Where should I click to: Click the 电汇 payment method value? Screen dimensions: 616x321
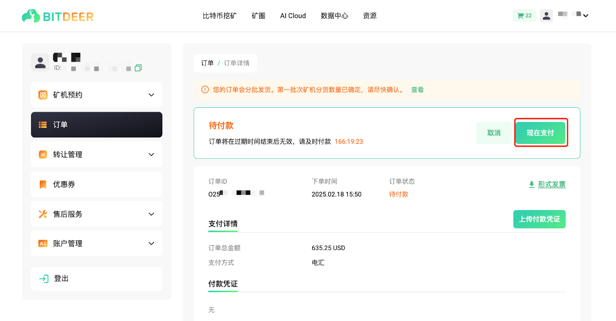point(318,263)
